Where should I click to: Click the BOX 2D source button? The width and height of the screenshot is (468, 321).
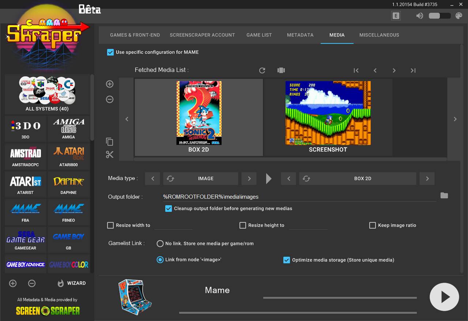[358, 179]
